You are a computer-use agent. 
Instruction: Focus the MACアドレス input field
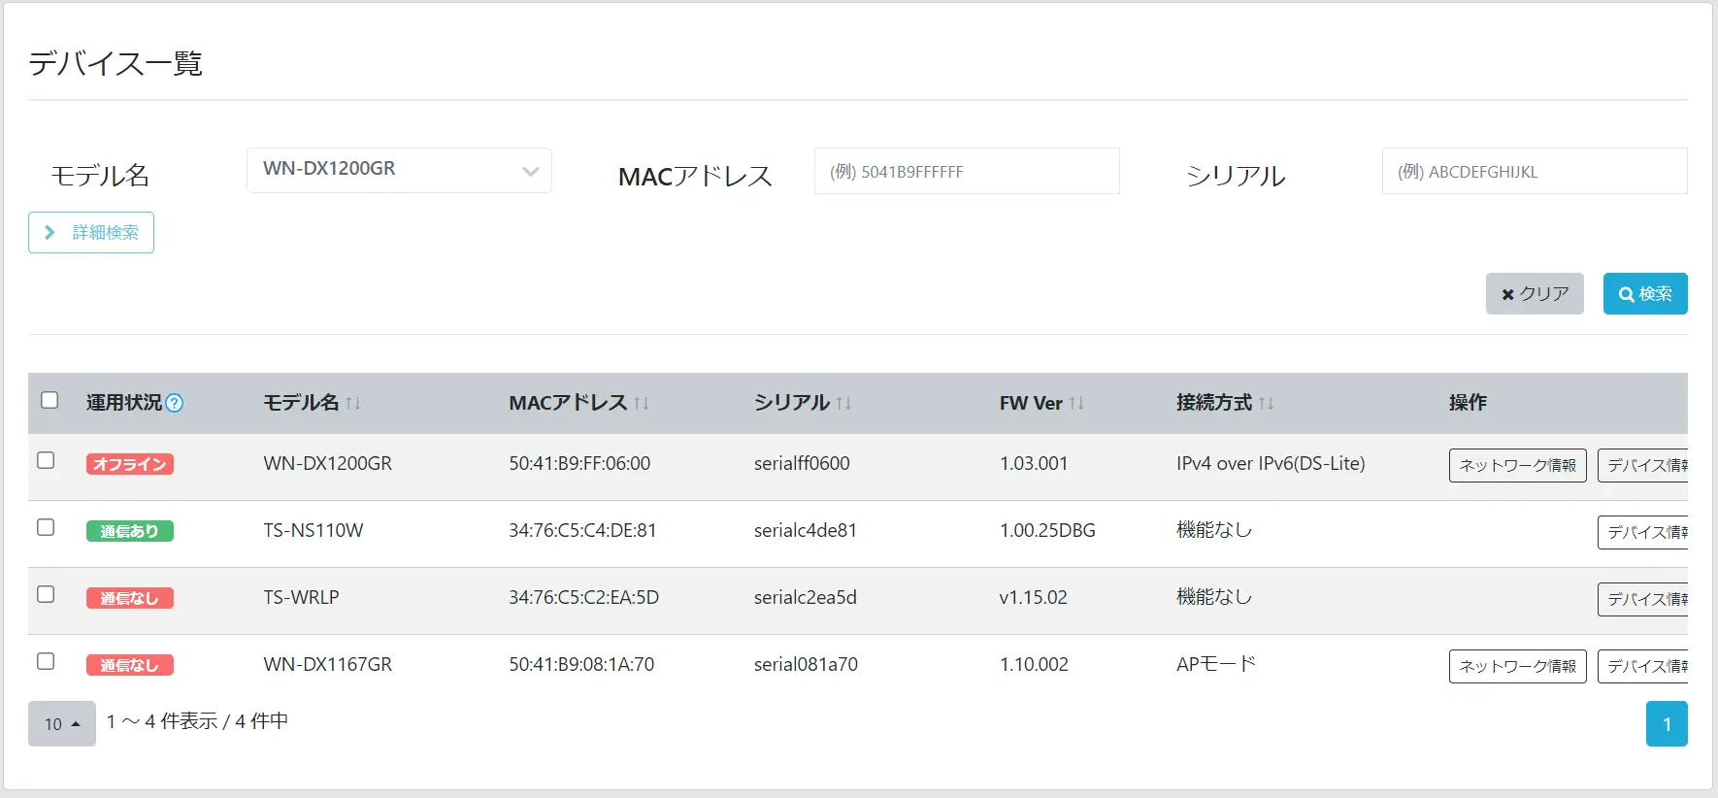click(967, 171)
